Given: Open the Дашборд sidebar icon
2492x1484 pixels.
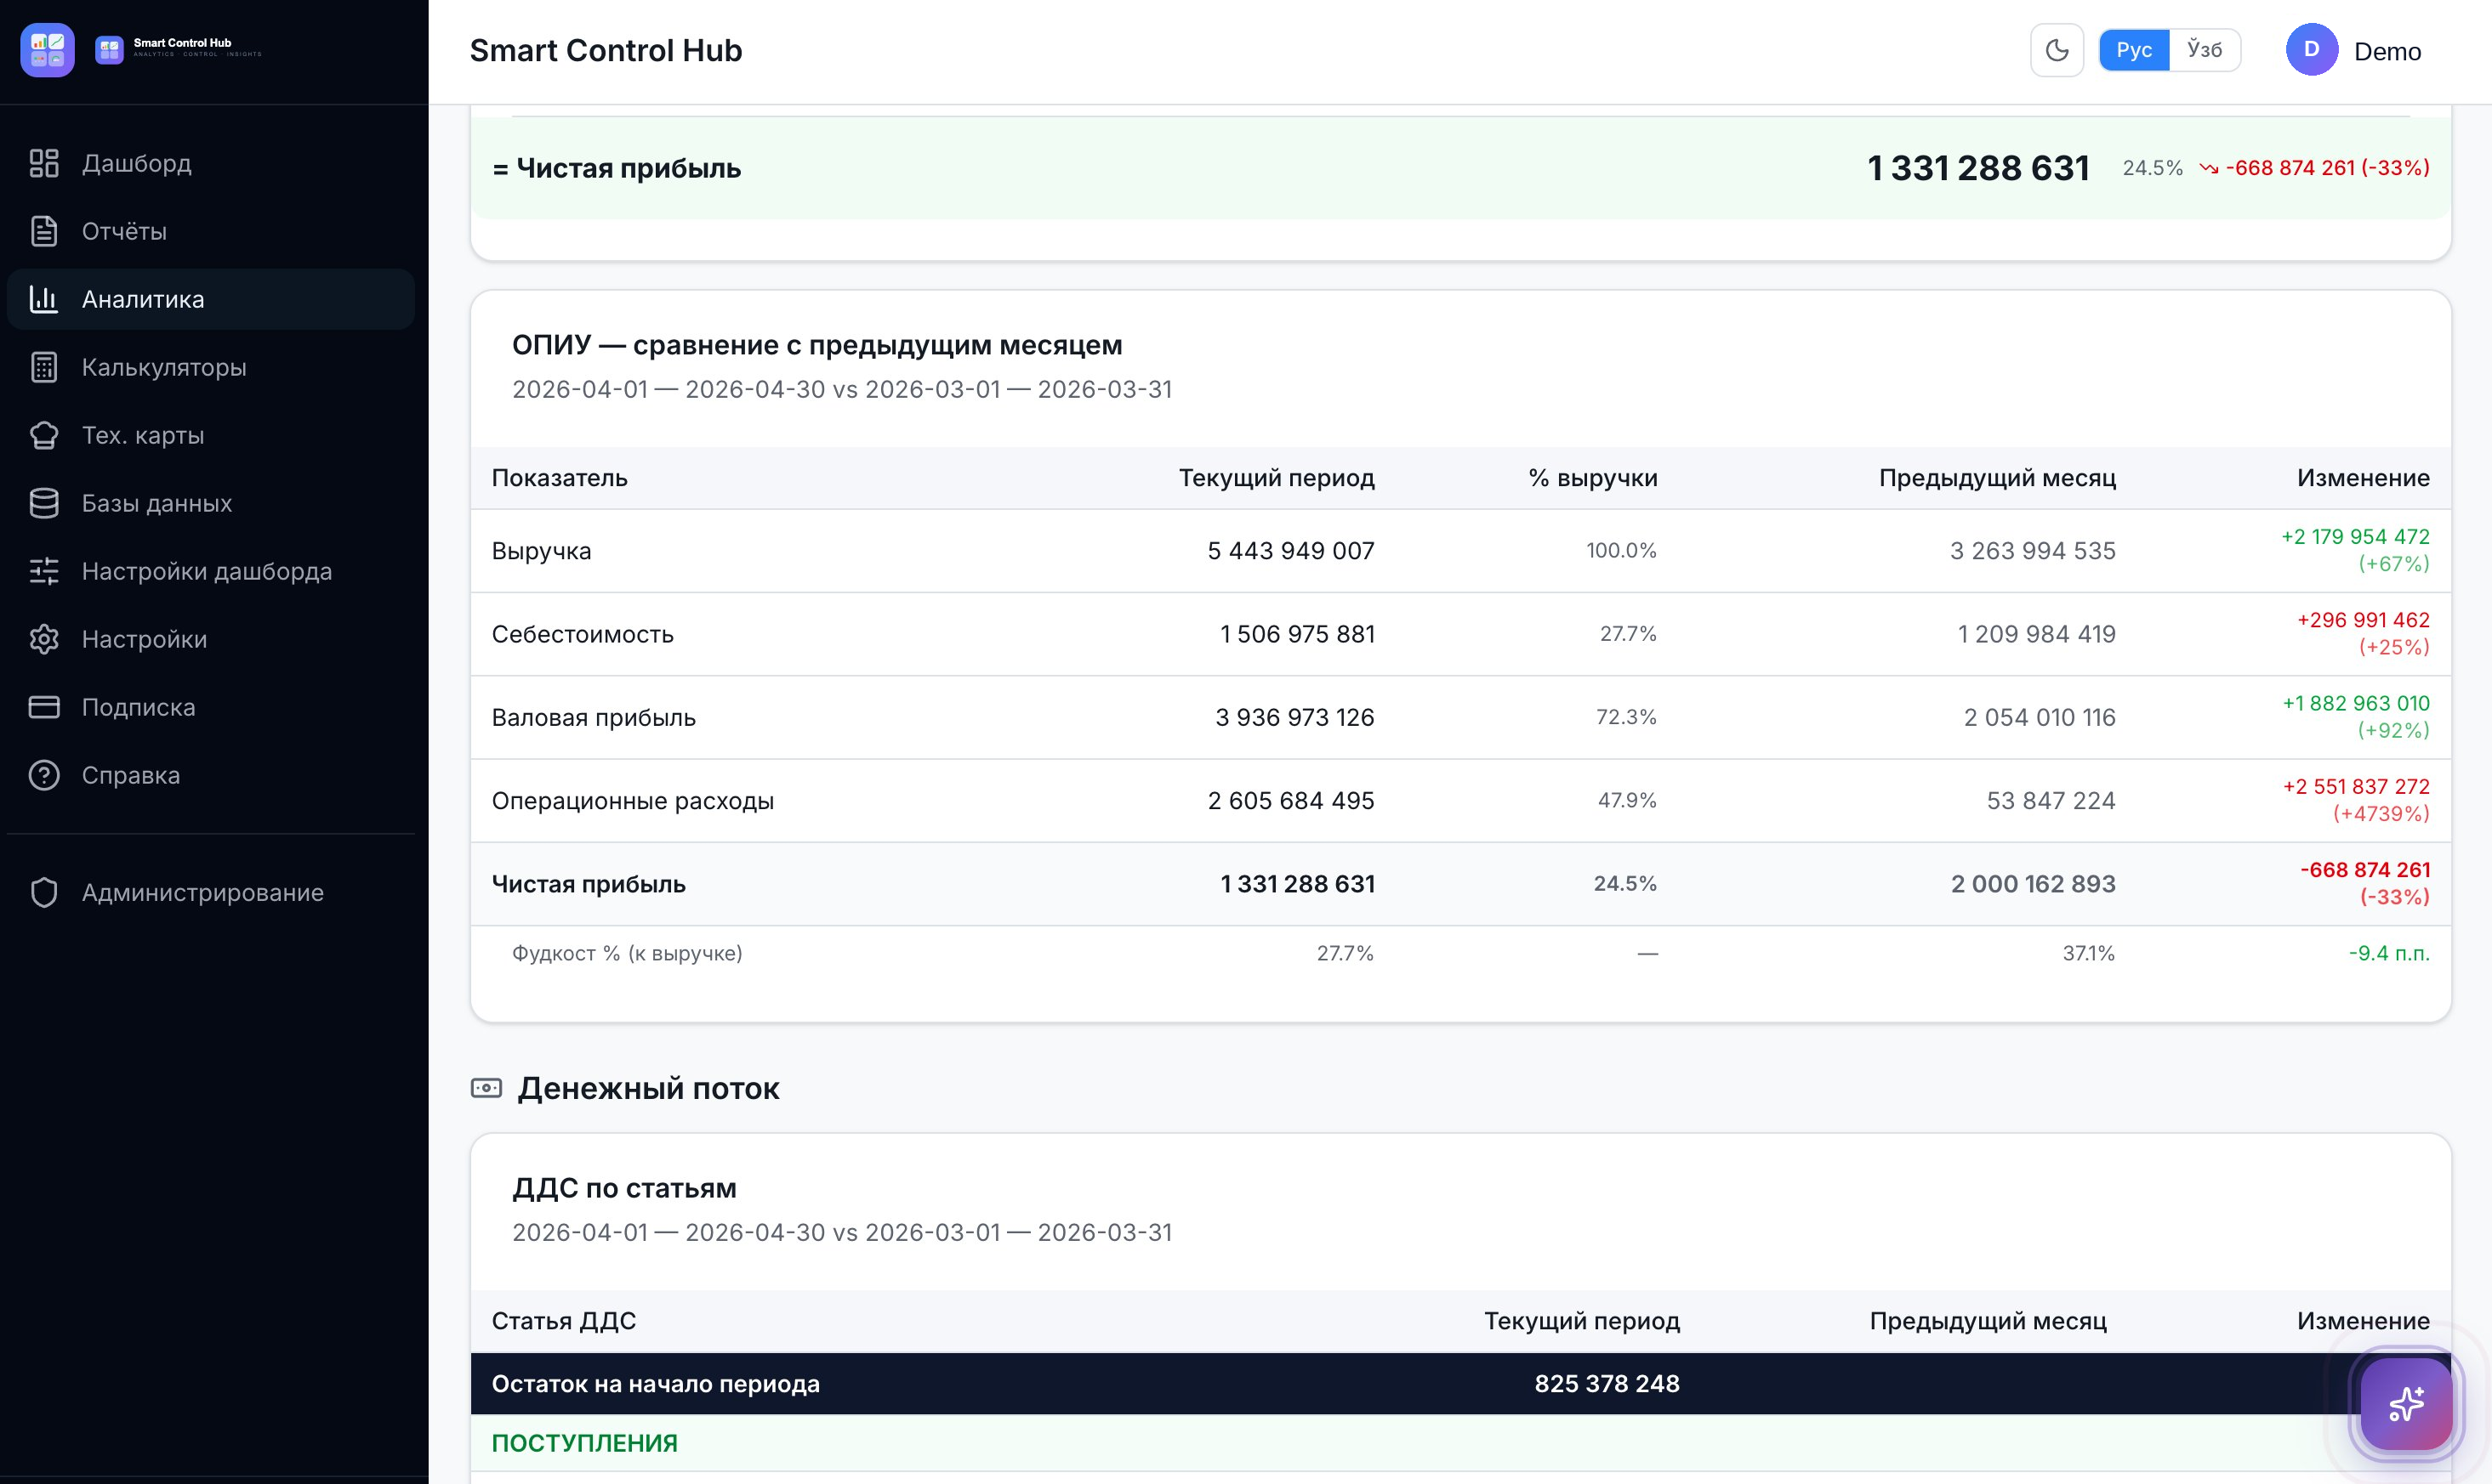Looking at the screenshot, I should 44,163.
